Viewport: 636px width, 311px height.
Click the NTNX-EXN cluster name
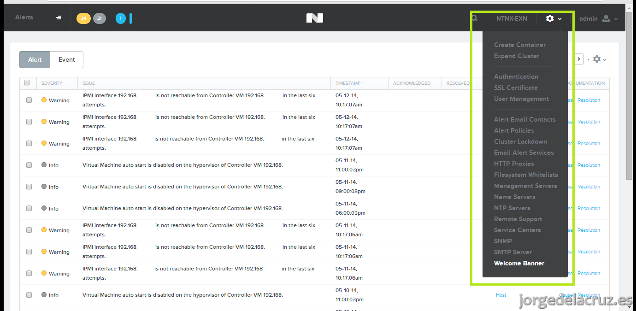(512, 18)
